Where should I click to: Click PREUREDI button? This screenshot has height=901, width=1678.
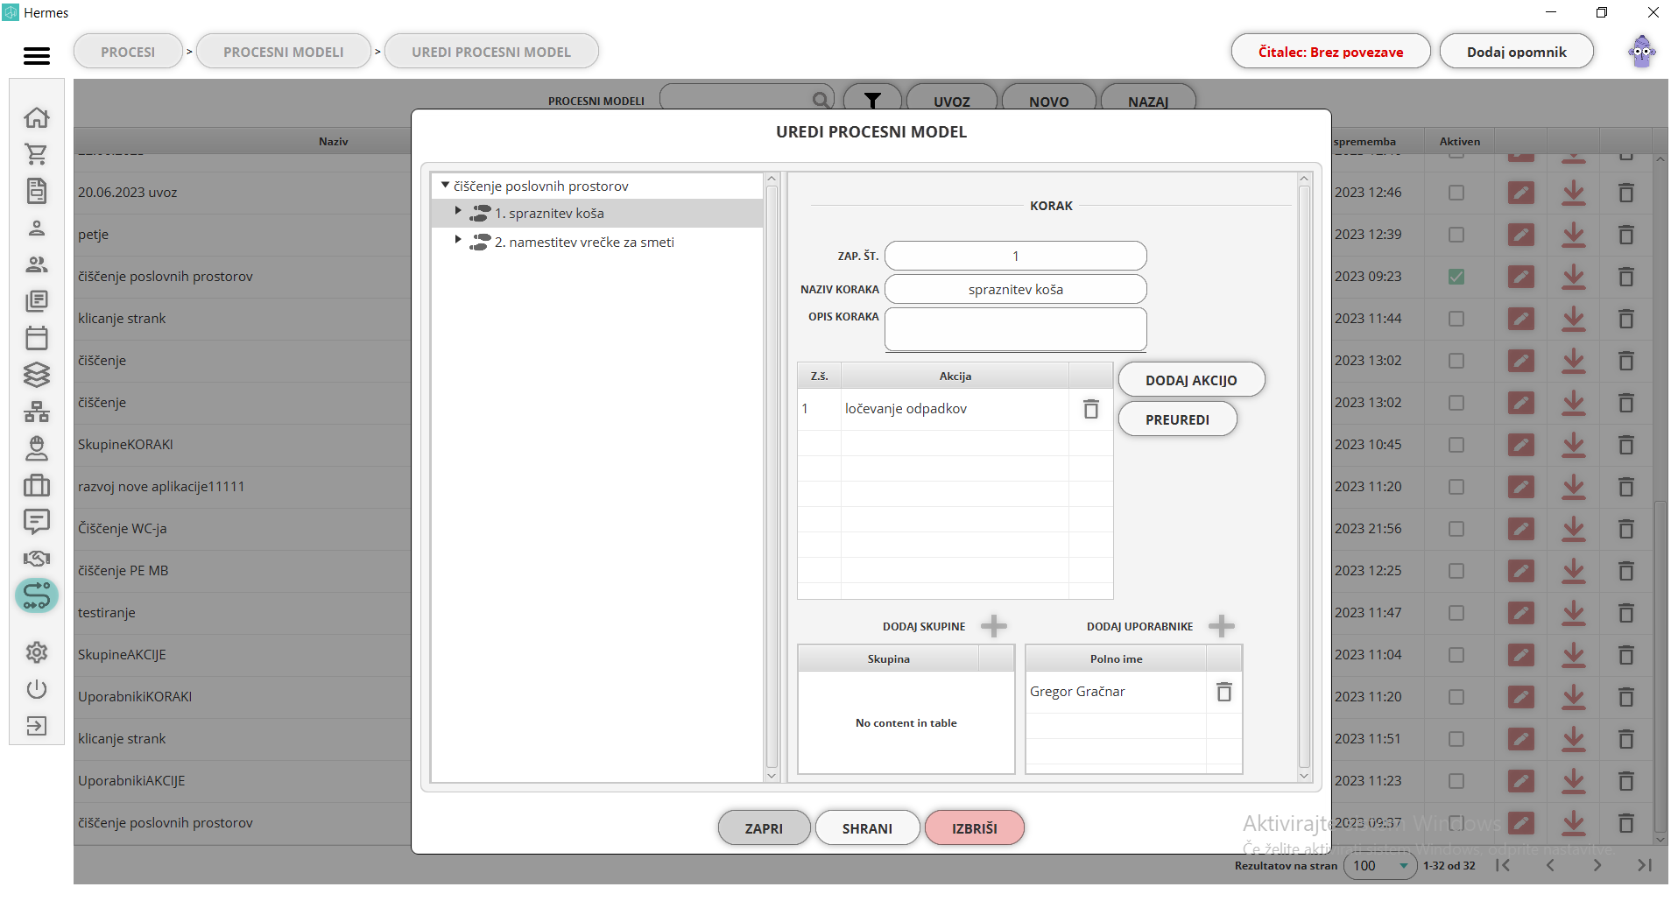click(1177, 419)
